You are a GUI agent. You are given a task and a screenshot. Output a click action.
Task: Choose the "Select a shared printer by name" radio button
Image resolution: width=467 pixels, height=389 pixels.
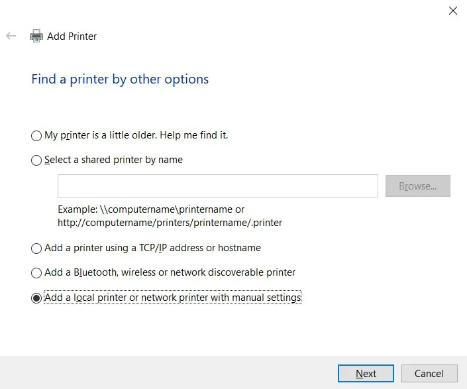(x=36, y=160)
